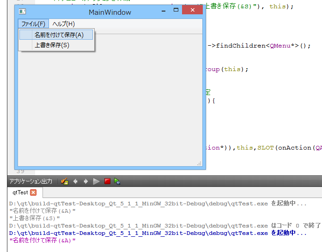This screenshot has height=252, width=322.
Task: Select the 上書き保存(S) menu entry
Action: click(56, 45)
